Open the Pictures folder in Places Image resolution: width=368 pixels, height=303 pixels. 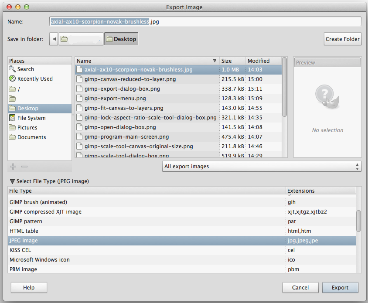click(x=27, y=128)
